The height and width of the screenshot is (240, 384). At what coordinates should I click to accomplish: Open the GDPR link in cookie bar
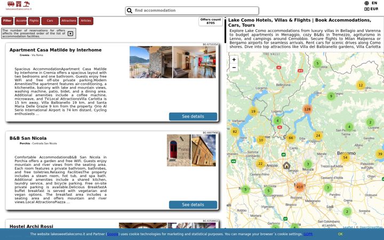point(308,234)
